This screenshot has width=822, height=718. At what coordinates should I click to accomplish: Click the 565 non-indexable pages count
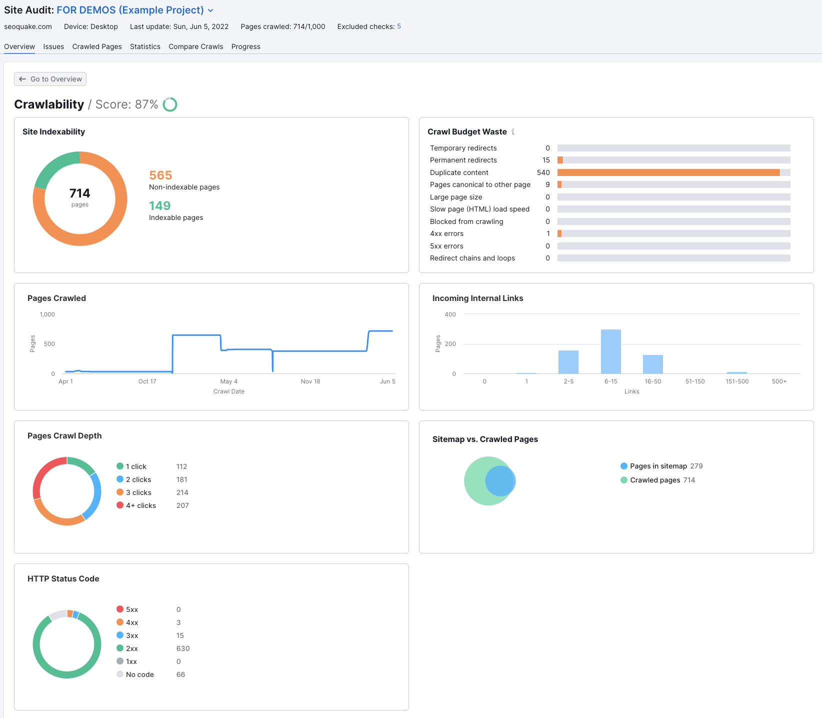(160, 175)
